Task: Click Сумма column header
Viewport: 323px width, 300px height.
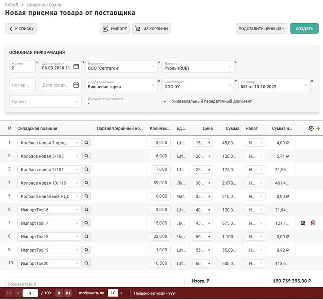Action: 232,128
